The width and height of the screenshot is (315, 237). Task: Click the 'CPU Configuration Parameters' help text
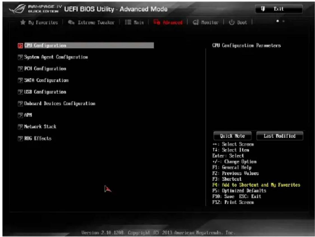coord(247,45)
